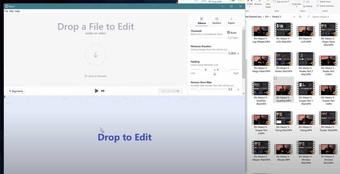The width and height of the screenshot is (340, 174).
Task: Open the Silence tab with scissors icon
Action: coord(202,21)
